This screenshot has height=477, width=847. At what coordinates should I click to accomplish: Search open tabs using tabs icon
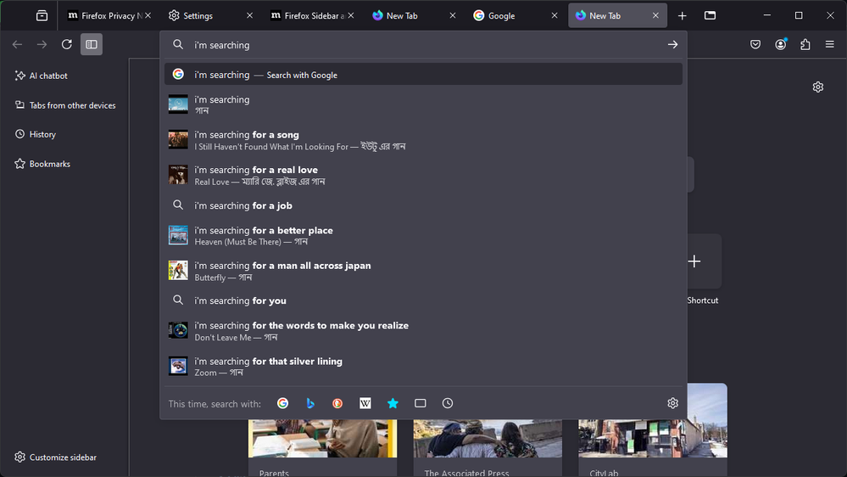point(421,403)
